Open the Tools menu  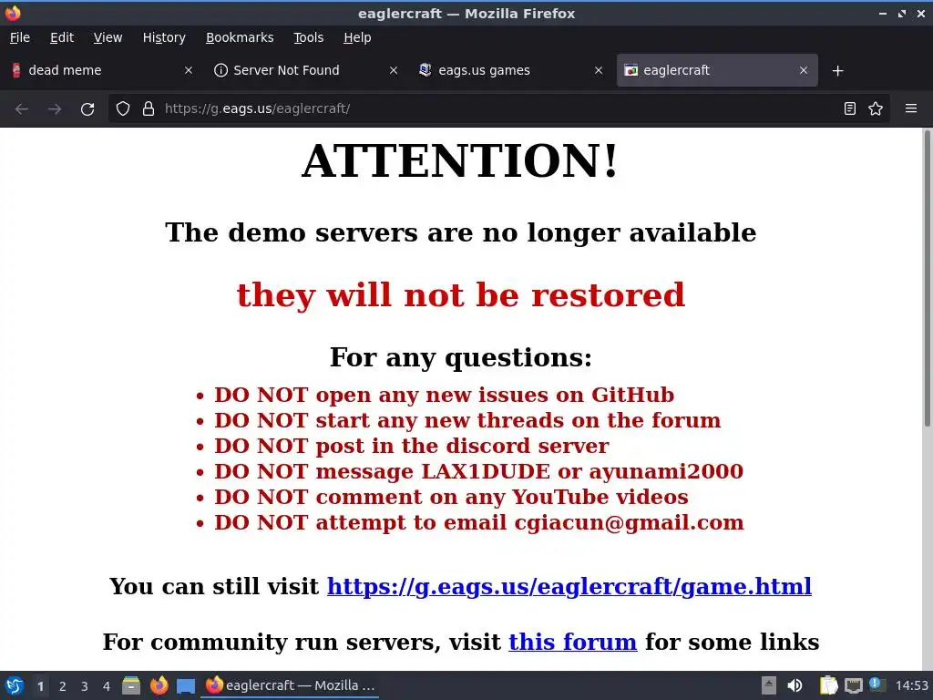point(308,37)
